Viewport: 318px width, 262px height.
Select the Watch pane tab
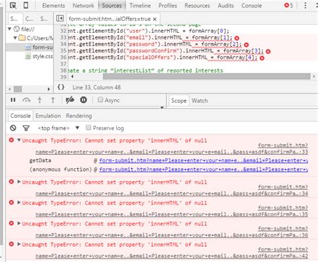tap(199, 101)
